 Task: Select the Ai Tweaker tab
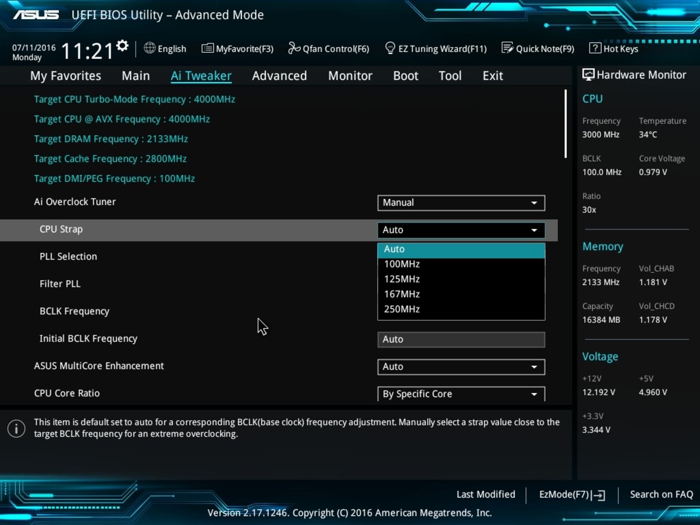click(x=201, y=76)
